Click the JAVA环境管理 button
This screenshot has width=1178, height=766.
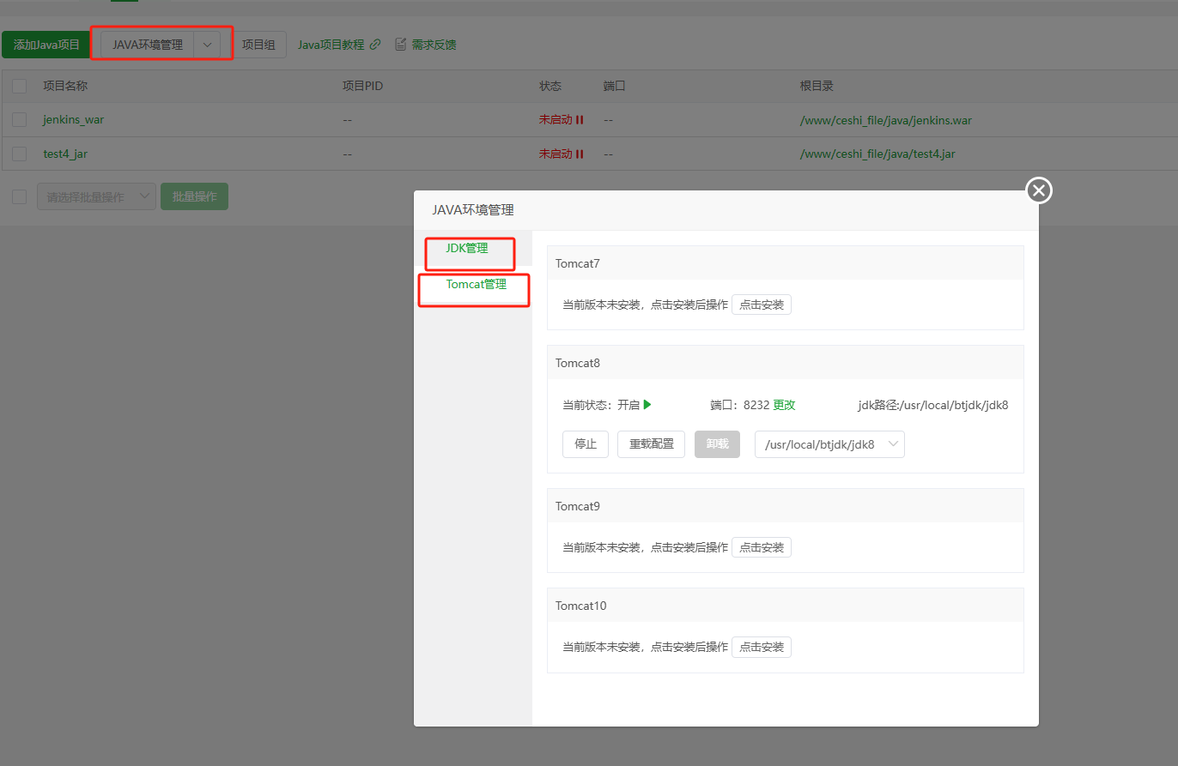point(148,45)
